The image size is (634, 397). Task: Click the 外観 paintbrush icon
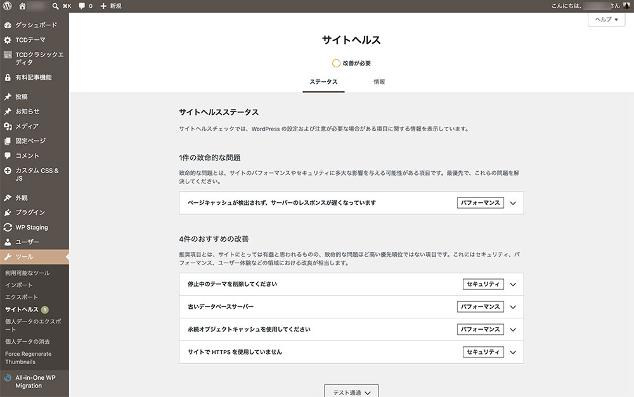coord(8,198)
